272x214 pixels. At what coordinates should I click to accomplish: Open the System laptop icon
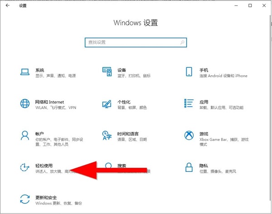click(x=25, y=72)
